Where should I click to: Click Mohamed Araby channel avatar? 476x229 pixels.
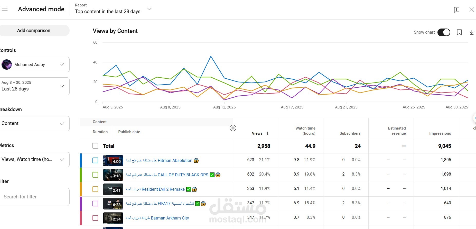point(7,65)
